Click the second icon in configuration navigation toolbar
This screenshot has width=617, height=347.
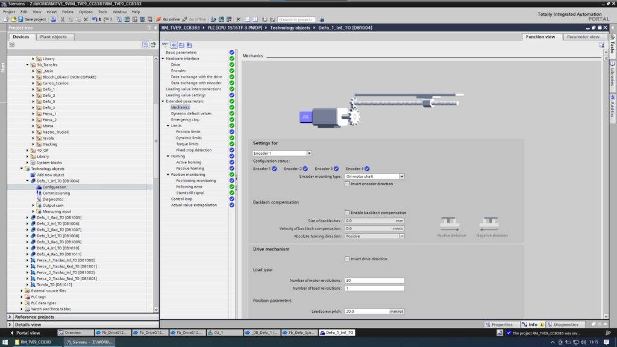[174, 45]
